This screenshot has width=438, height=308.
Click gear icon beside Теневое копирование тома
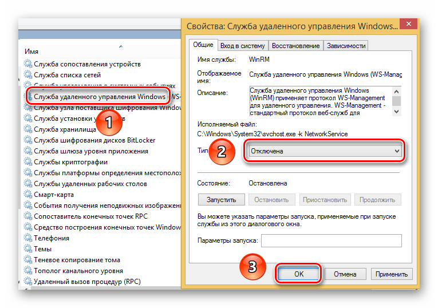pyautogui.click(x=28, y=260)
